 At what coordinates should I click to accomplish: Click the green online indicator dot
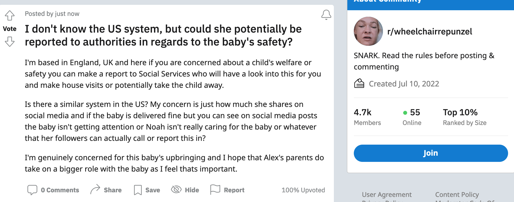pyautogui.click(x=405, y=113)
